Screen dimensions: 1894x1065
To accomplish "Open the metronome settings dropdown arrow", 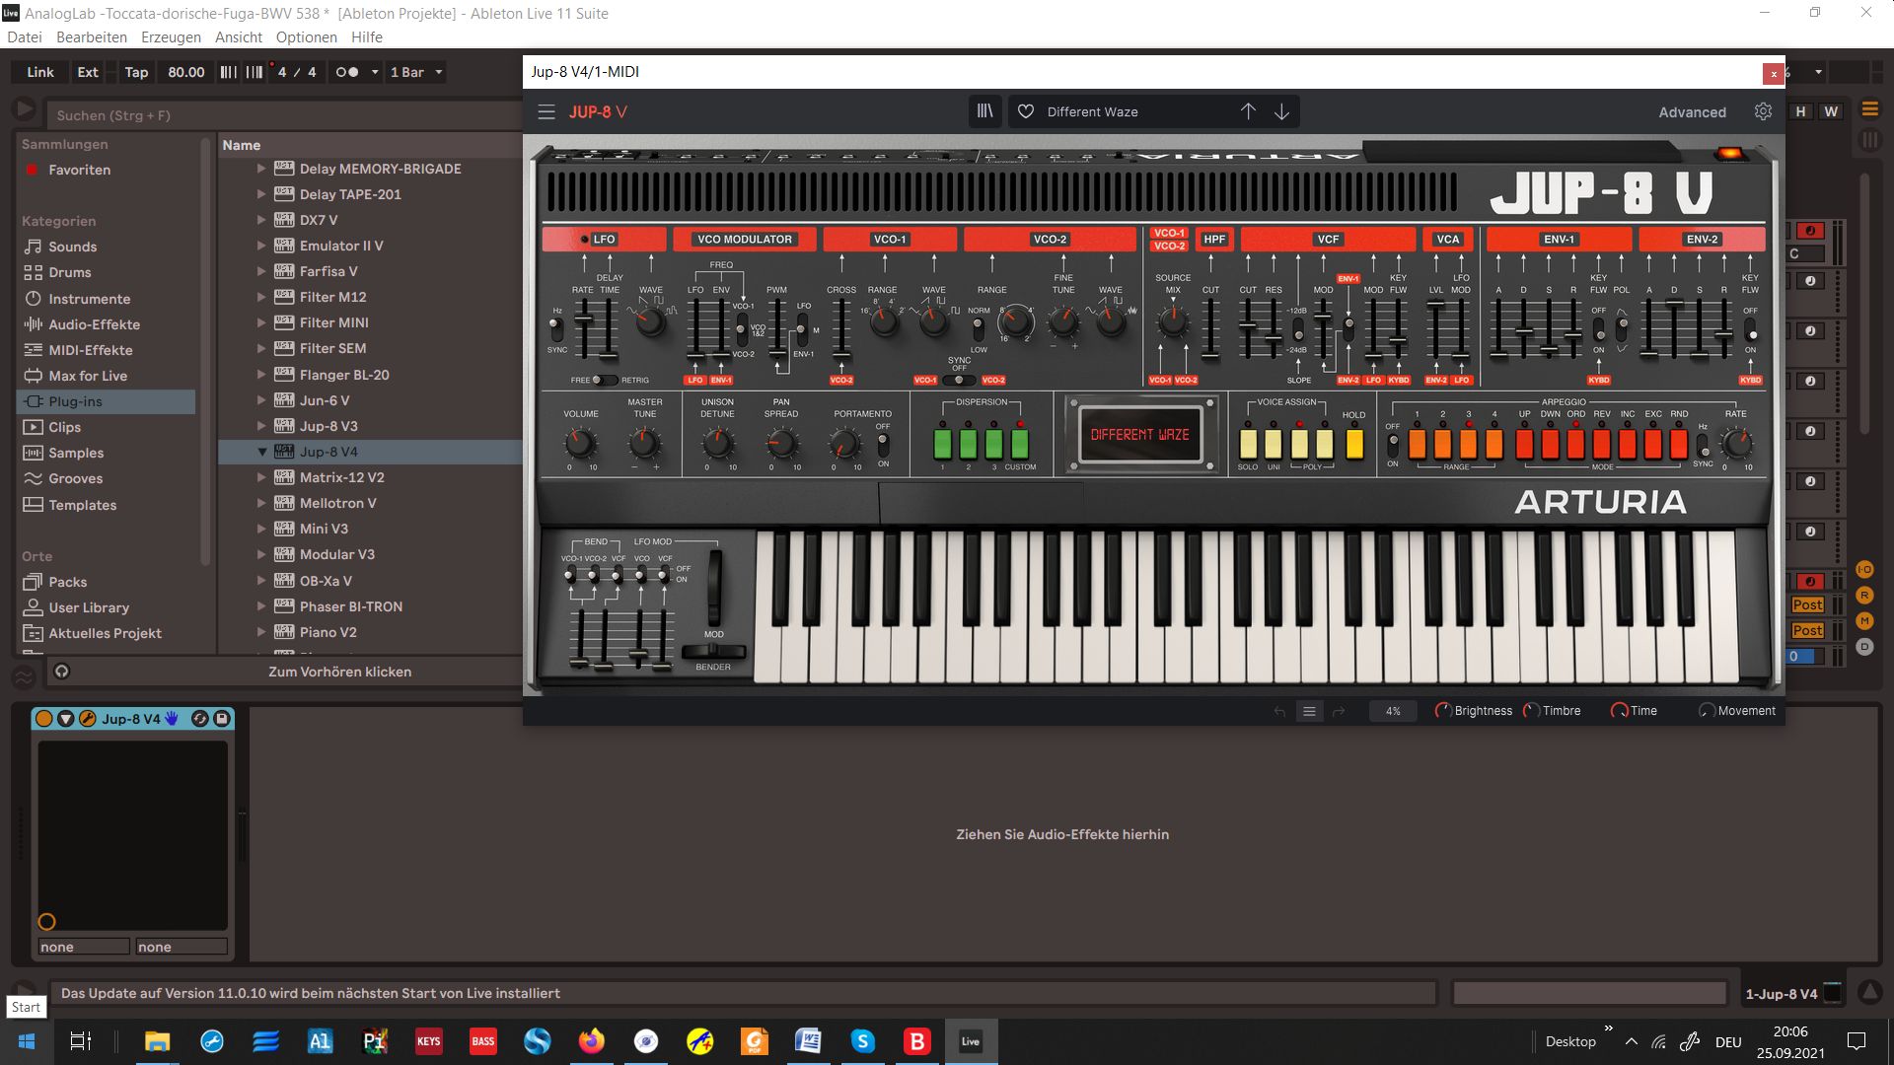I will coord(375,72).
